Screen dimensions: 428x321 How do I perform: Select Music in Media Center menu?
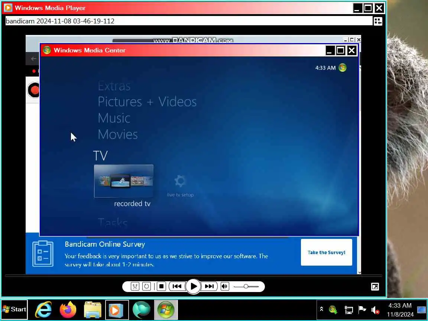coord(114,118)
